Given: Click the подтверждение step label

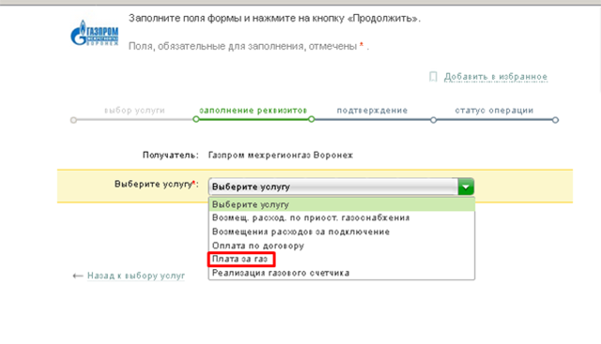Looking at the screenshot, I should pyautogui.click(x=372, y=111).
